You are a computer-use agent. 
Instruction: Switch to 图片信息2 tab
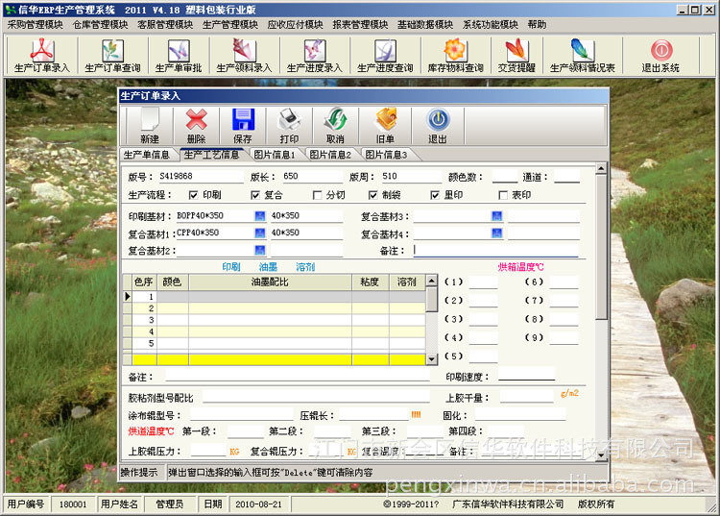[330, 155]
